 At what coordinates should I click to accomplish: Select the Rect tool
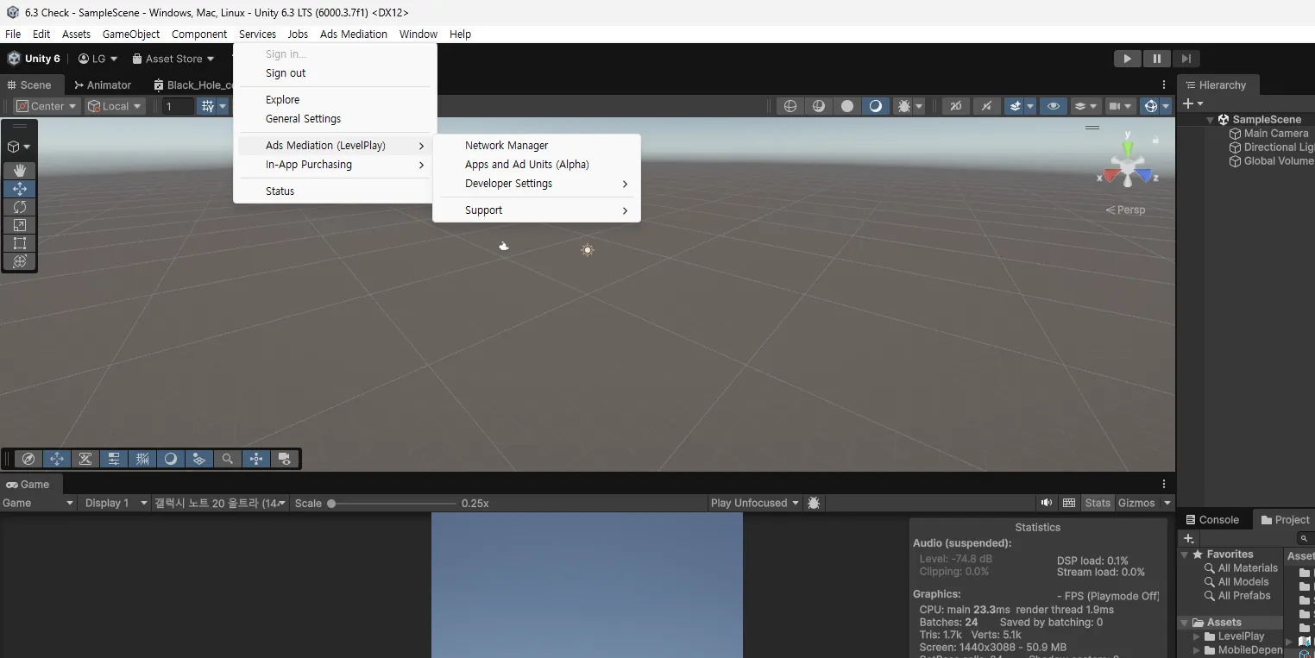(20, 243)
